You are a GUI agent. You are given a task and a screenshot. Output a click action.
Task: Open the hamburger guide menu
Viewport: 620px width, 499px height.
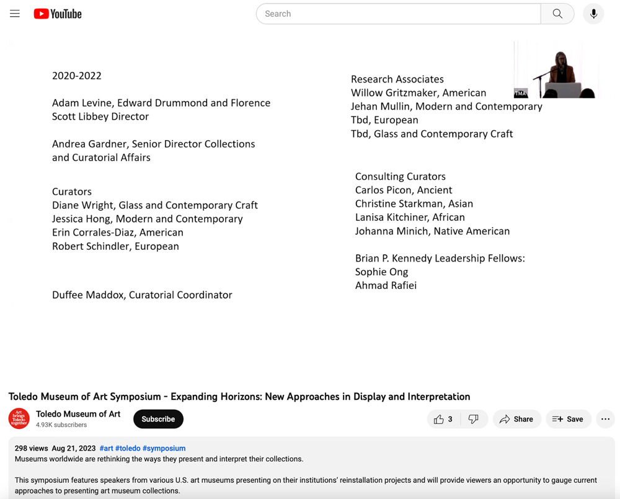click(x=15, y=14)
